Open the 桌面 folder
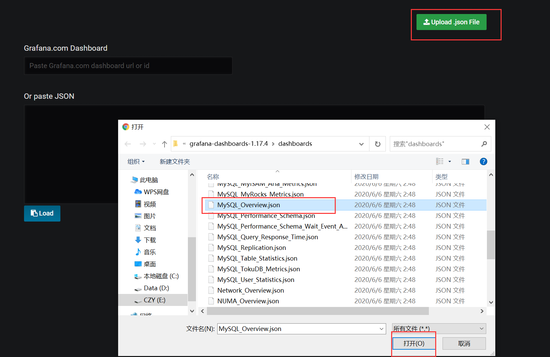 146,264
